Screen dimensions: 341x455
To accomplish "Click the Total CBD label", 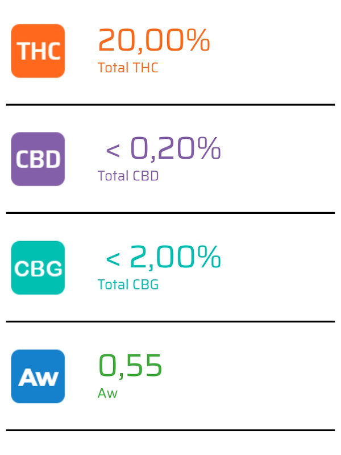I will point(128,176).
